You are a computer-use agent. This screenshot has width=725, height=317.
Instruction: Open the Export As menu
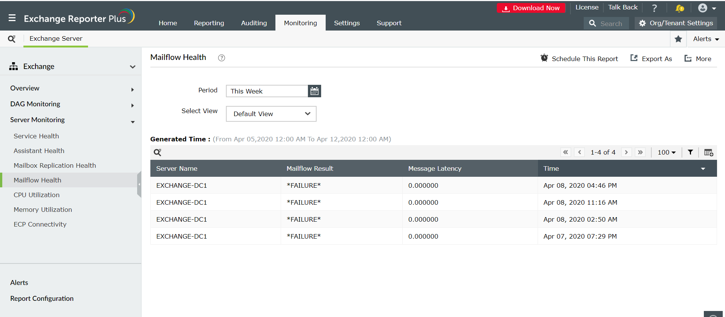click(x=651, y=58)
